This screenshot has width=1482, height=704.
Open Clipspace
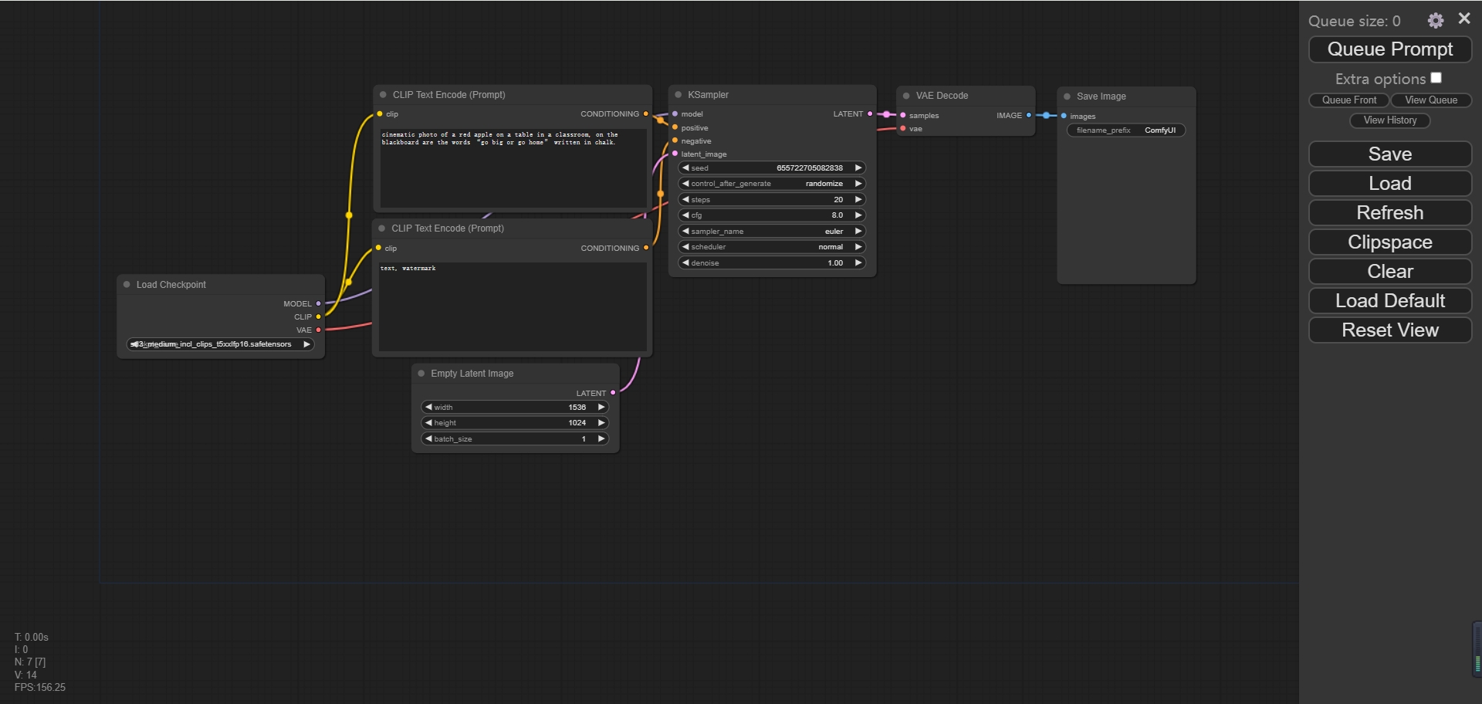pos(1390,242)
